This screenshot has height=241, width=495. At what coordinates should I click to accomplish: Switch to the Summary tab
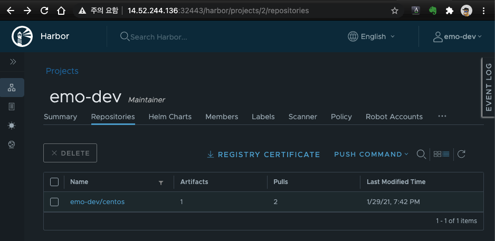coord(60,117)
